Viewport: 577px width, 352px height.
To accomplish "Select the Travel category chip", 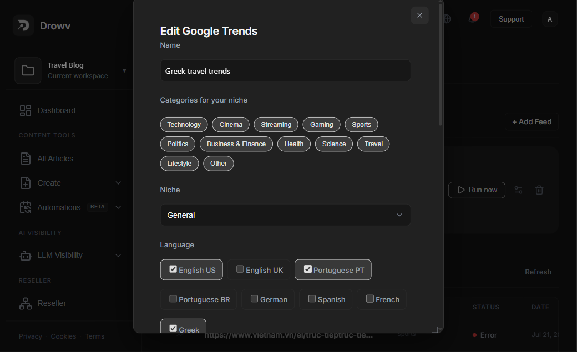I will [x=373, y=144].
